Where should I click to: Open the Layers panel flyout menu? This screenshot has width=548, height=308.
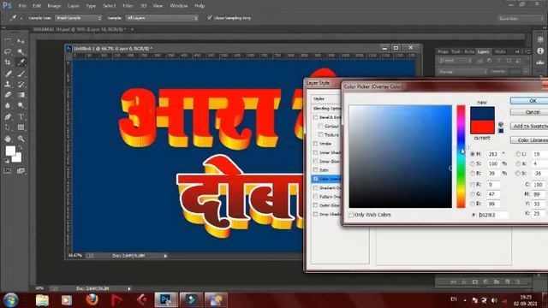point(528,51)
